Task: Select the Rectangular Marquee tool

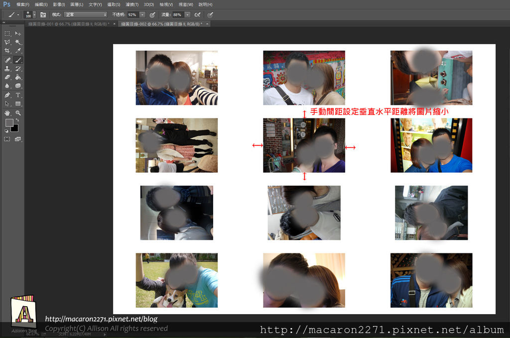Action: (x=7, y=33)
